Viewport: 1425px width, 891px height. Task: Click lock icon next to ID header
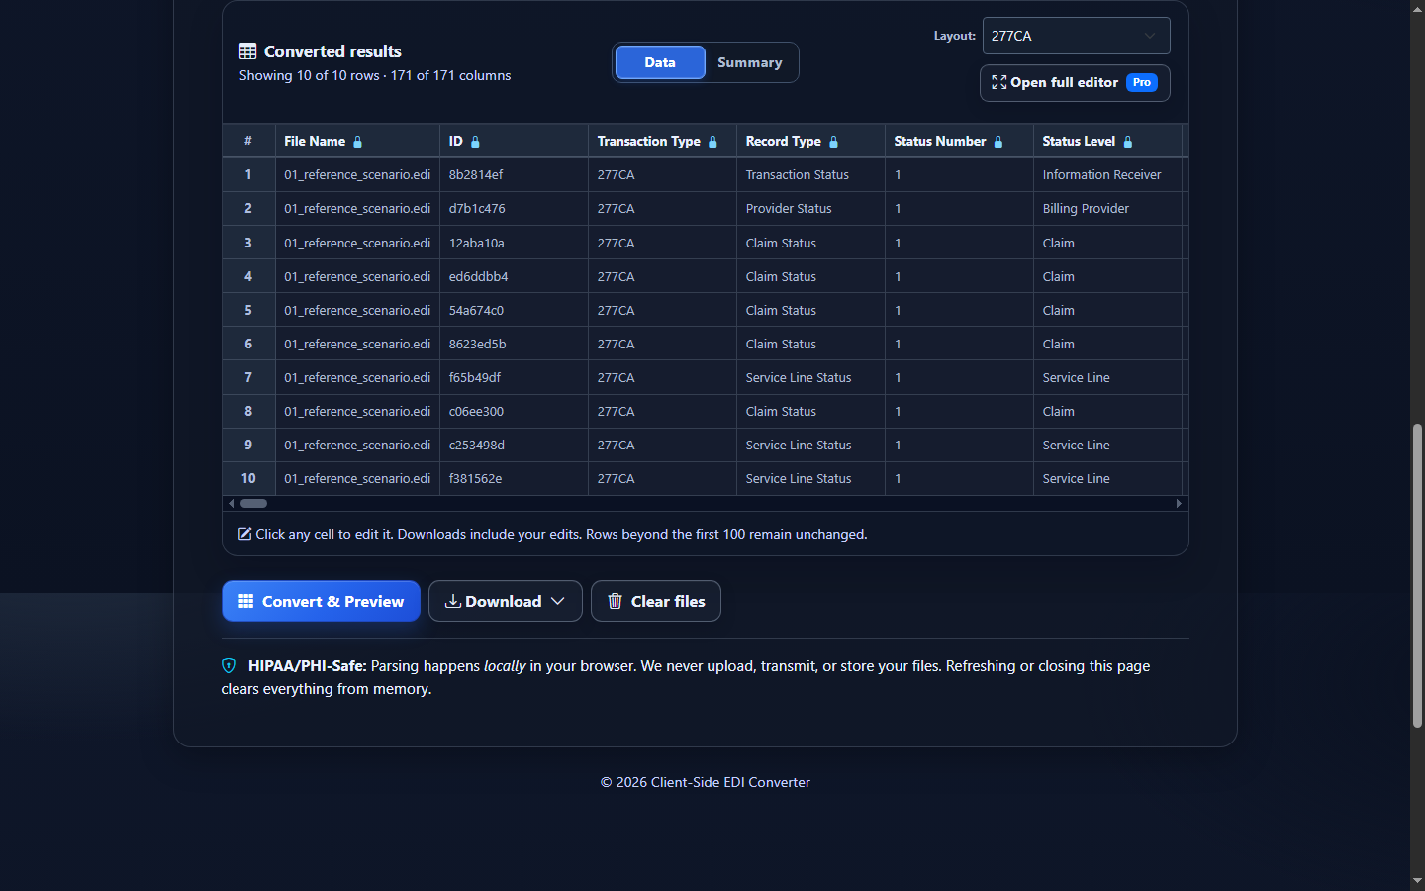pos(475,142)
